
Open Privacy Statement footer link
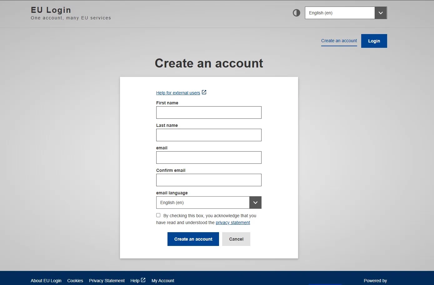[x=107, y=281]
